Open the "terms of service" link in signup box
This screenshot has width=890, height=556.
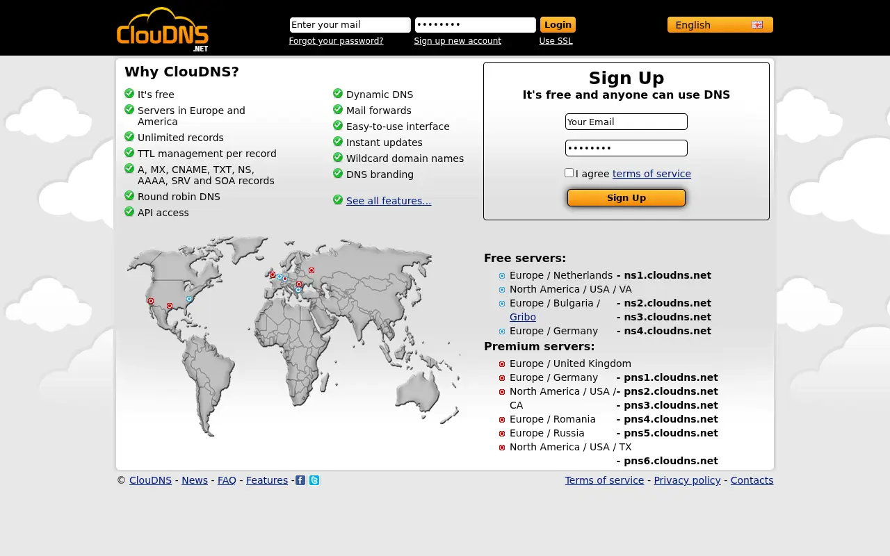(x=652, y=174)
